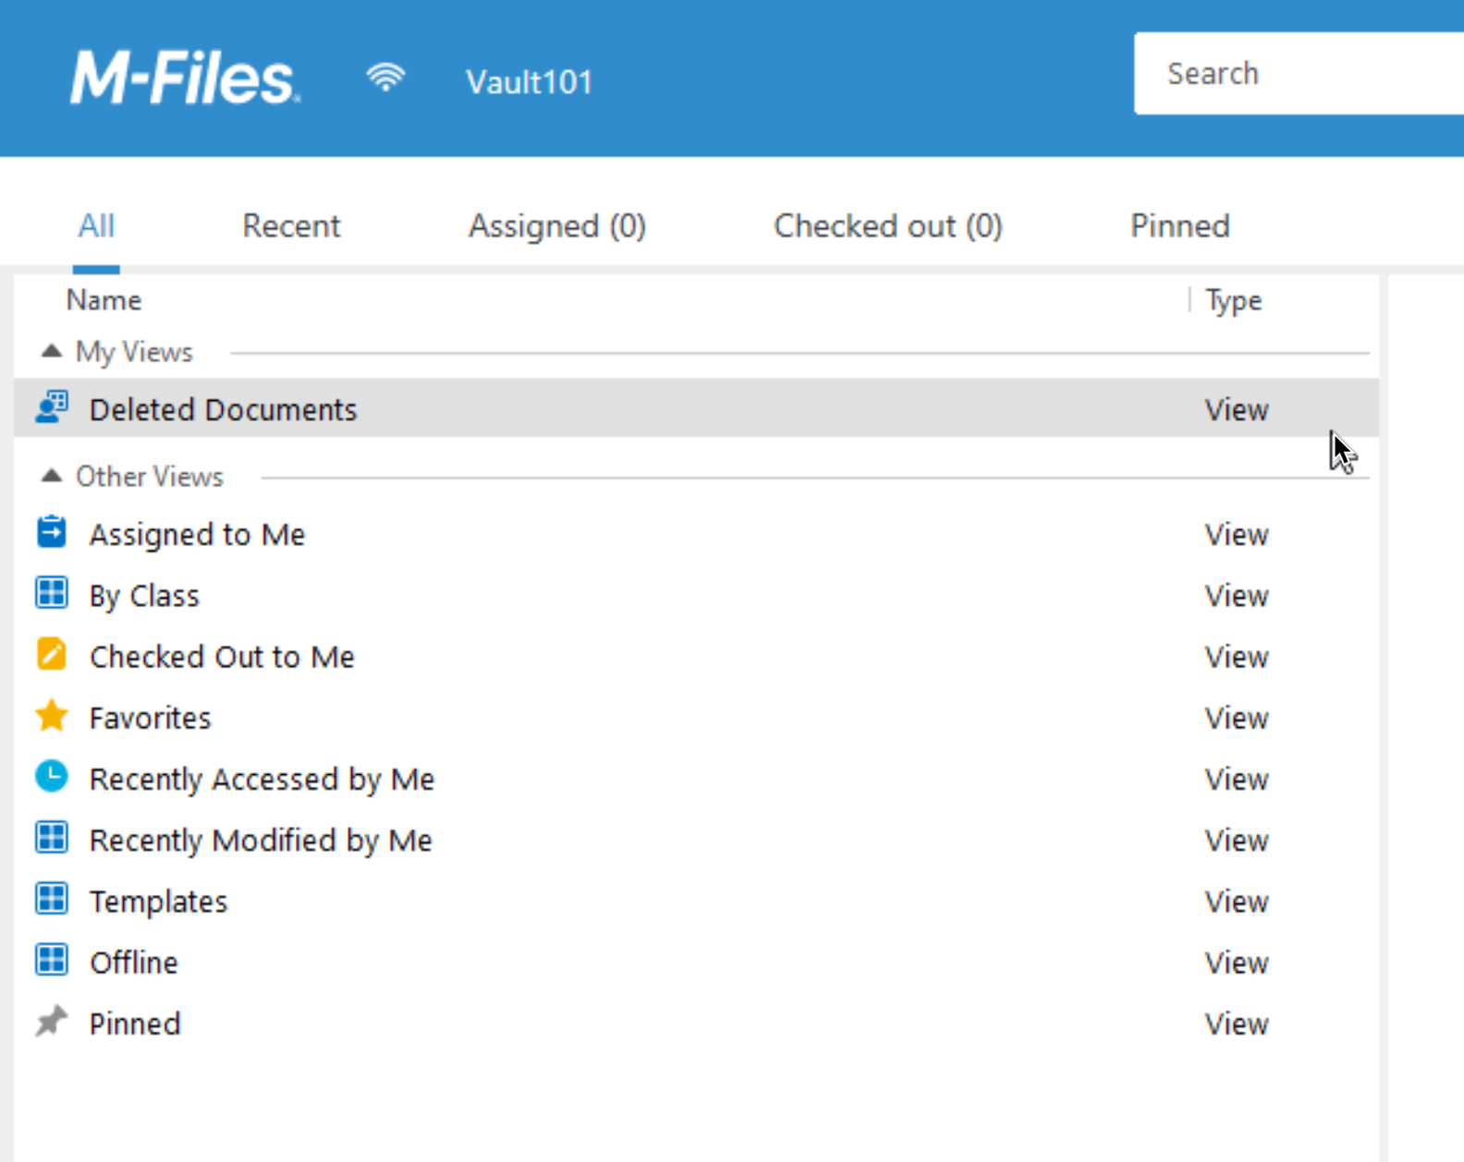Image resolution: width=1464 pixels, height=1162 pixels.
Task: Sort by the Name column header
Action: coord(104,300)
